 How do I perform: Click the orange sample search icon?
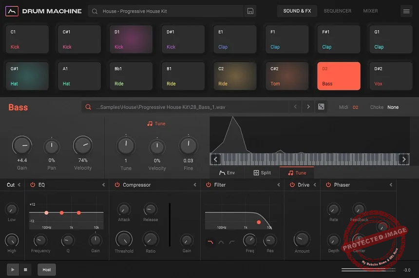point(88,107)
